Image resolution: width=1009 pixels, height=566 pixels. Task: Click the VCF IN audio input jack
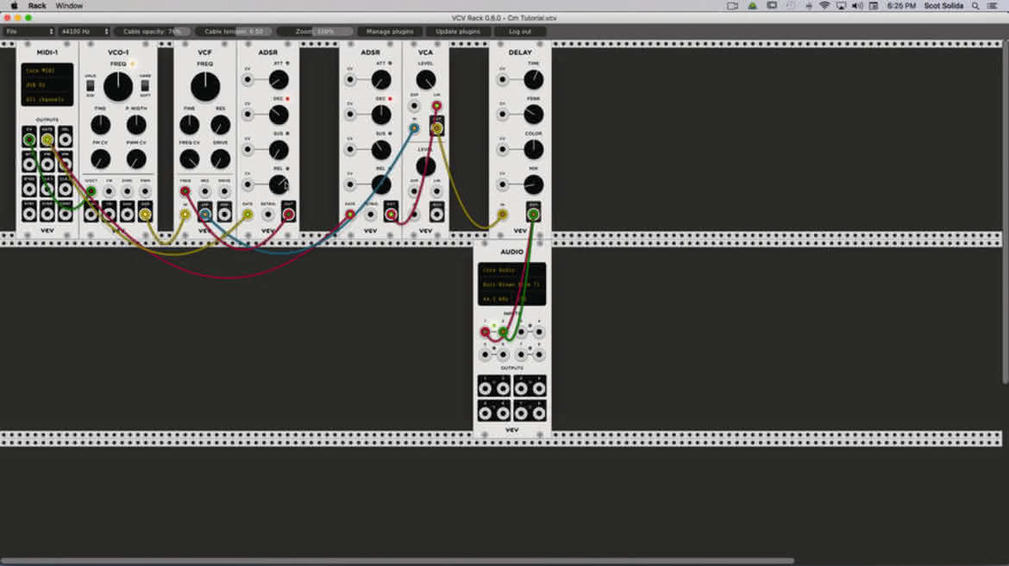click(x=185, y=215)
